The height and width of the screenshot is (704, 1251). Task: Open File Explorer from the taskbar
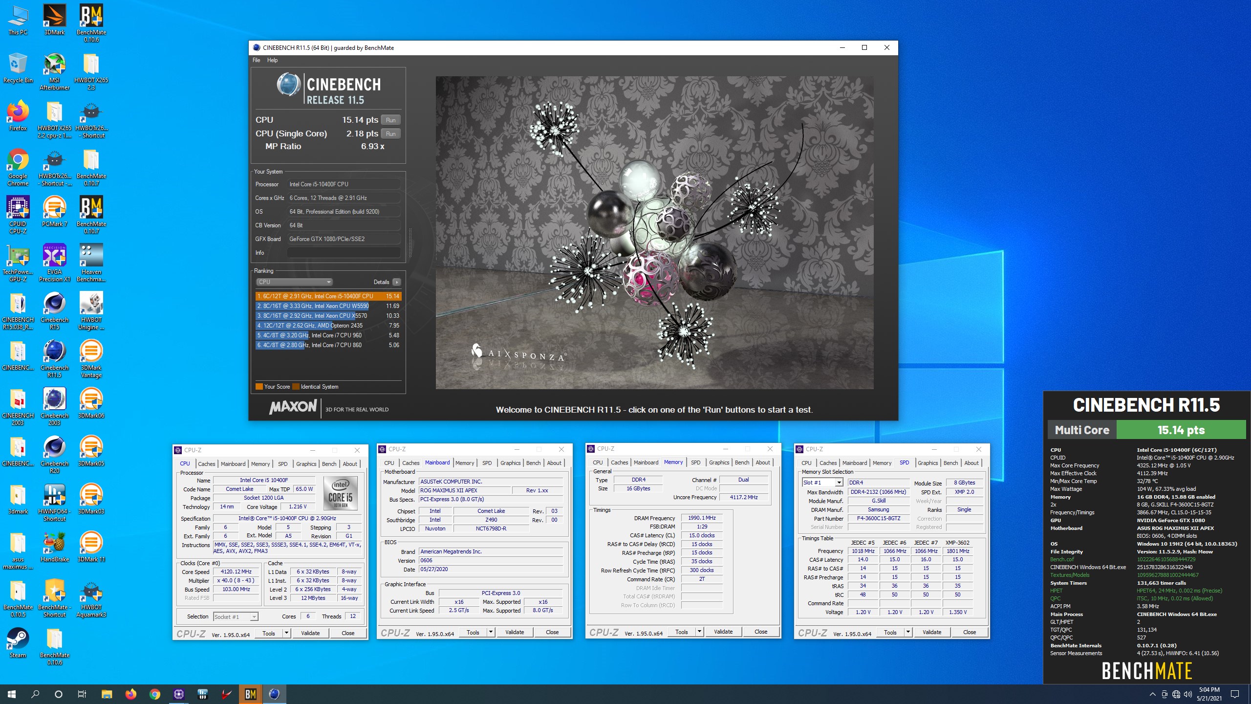(x=107, y=694)
